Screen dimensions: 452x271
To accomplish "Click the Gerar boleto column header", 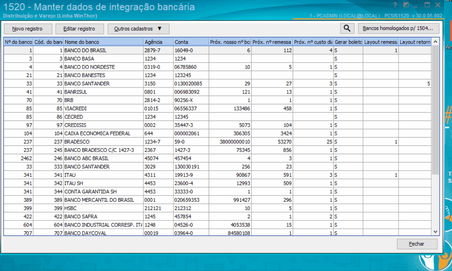I will [348, 42].
